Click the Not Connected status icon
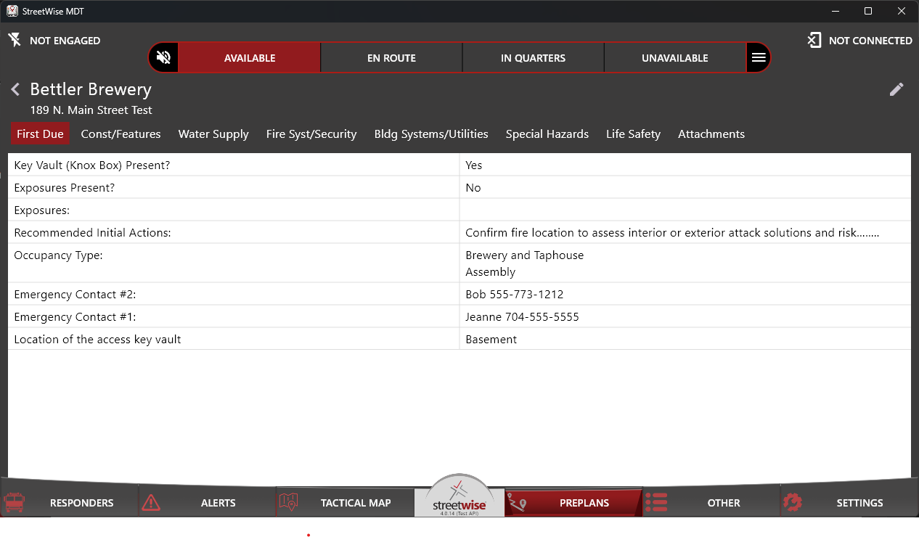Image resolution: width=919 pixels, height=537 pixels. 814,40
